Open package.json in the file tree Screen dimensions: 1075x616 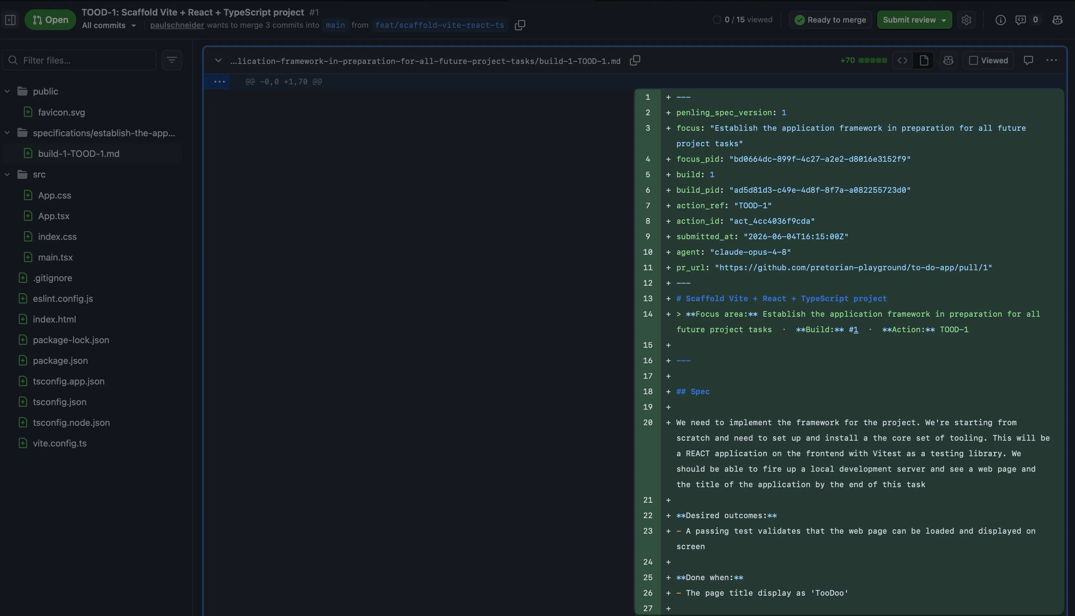point(60,361)
